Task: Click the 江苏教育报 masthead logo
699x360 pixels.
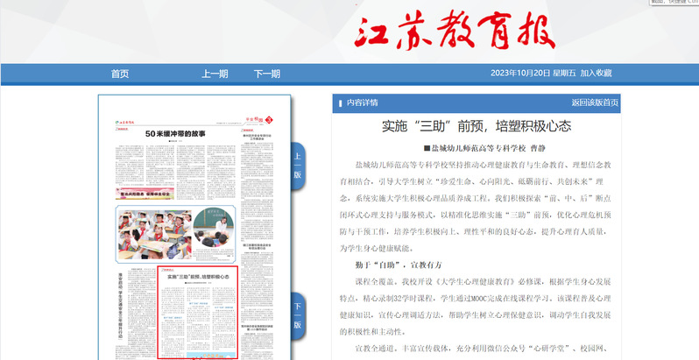Action: [x=454, y=32]
